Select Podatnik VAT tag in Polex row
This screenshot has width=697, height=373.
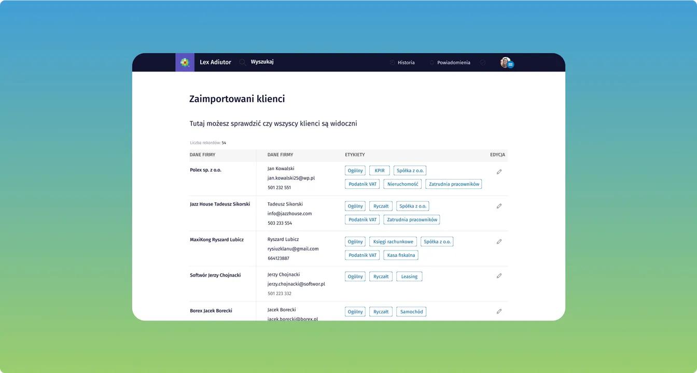tap(363, 184)
